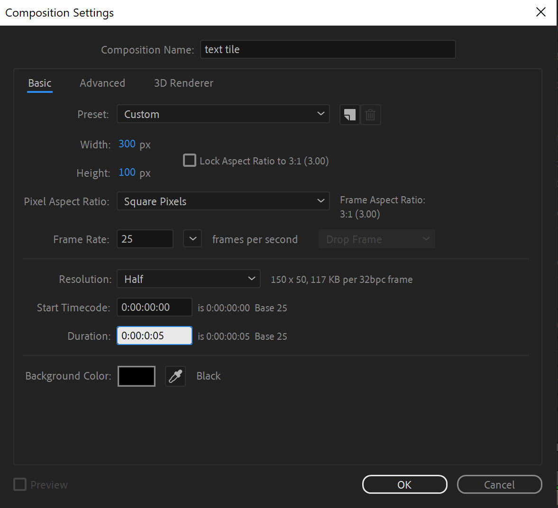558x508 pixels.
Task: Confirm settings with OK button
Action: pos(404,484)
